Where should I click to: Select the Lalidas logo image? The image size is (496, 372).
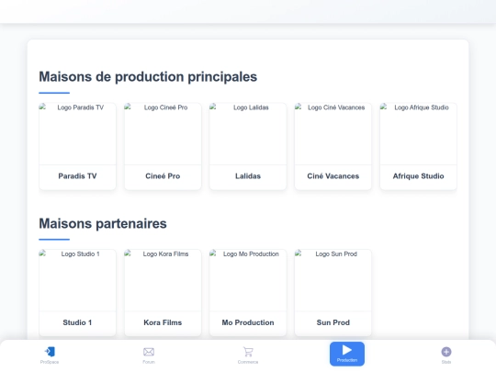tap(248, 134)
